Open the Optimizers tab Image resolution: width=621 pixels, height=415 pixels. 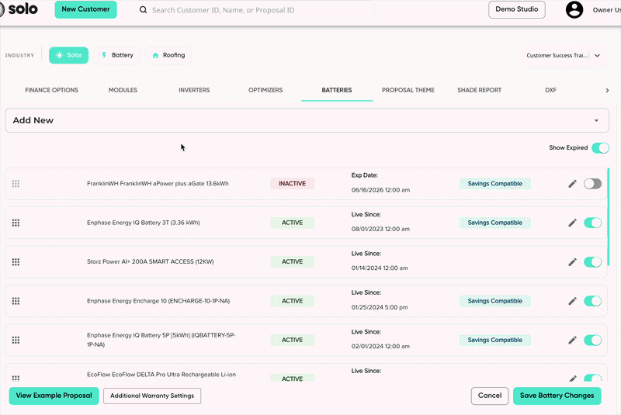click(265, 90)
